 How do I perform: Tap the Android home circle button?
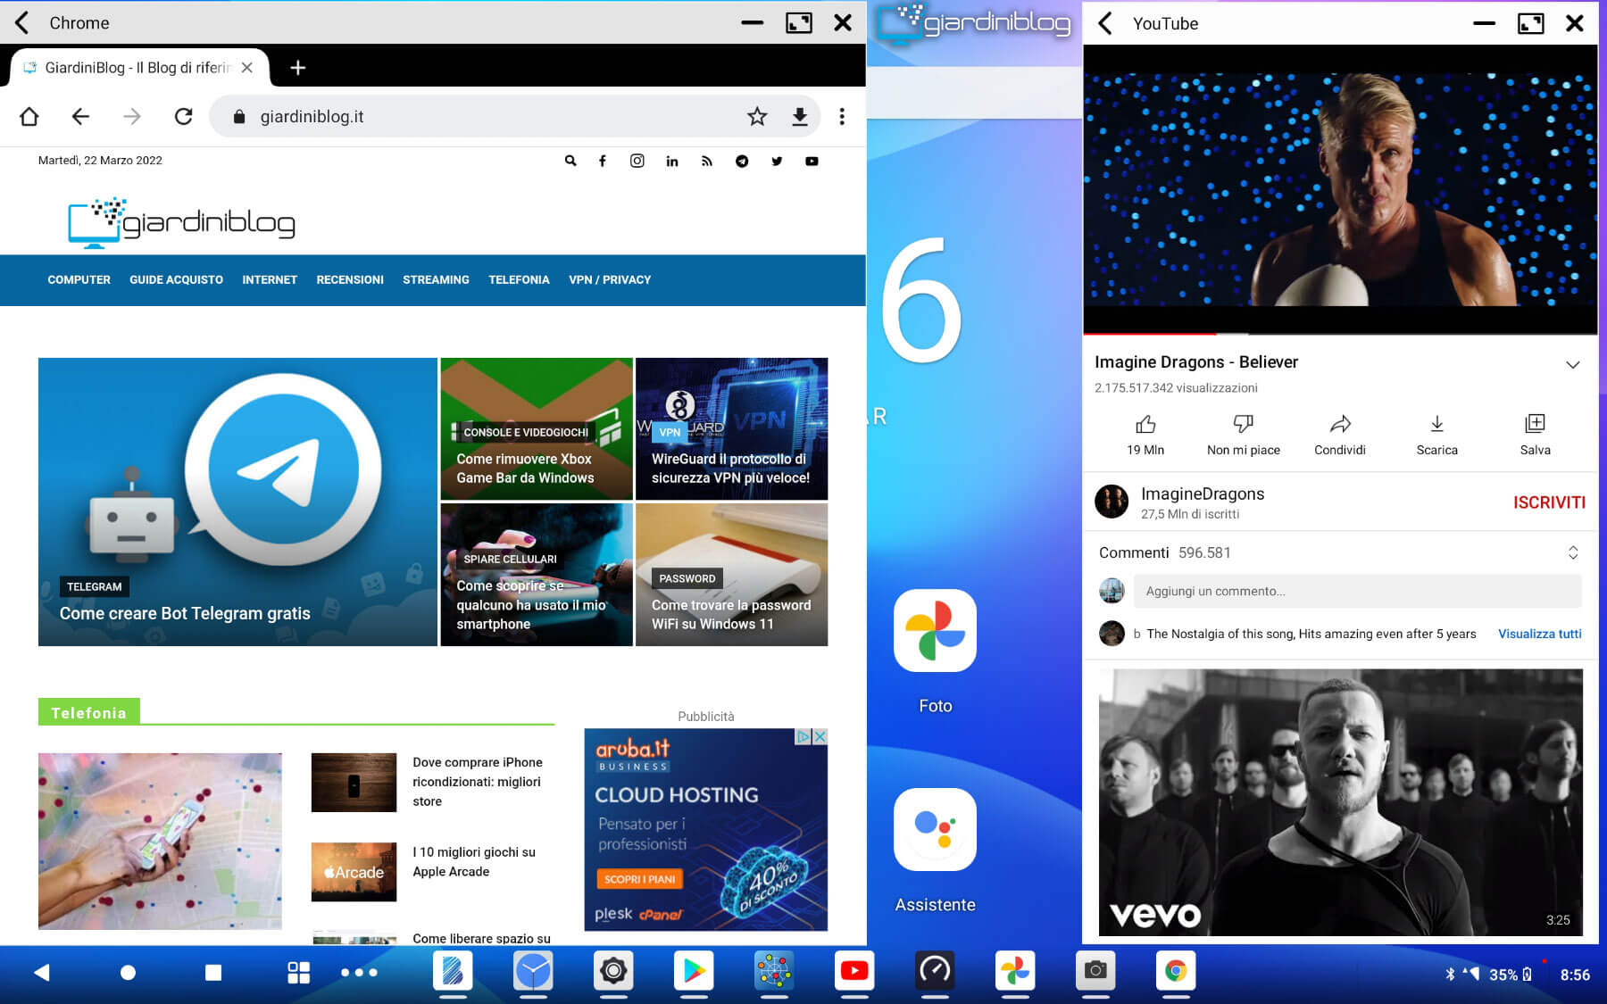128,973
